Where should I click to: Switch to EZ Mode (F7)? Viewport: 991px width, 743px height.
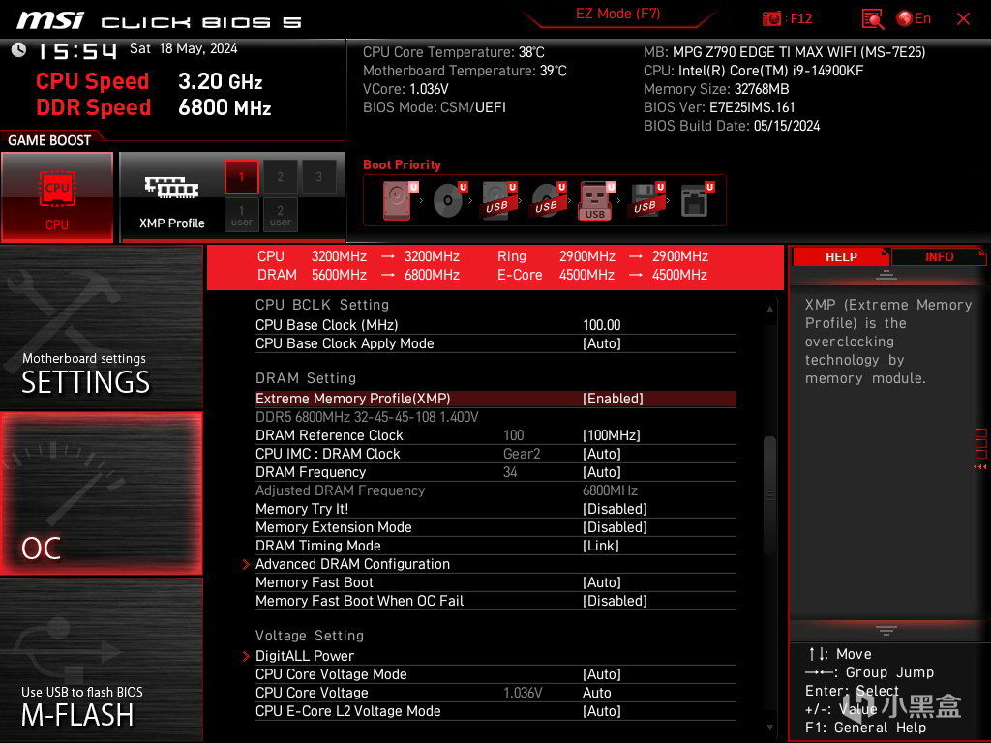pos(617,14)
